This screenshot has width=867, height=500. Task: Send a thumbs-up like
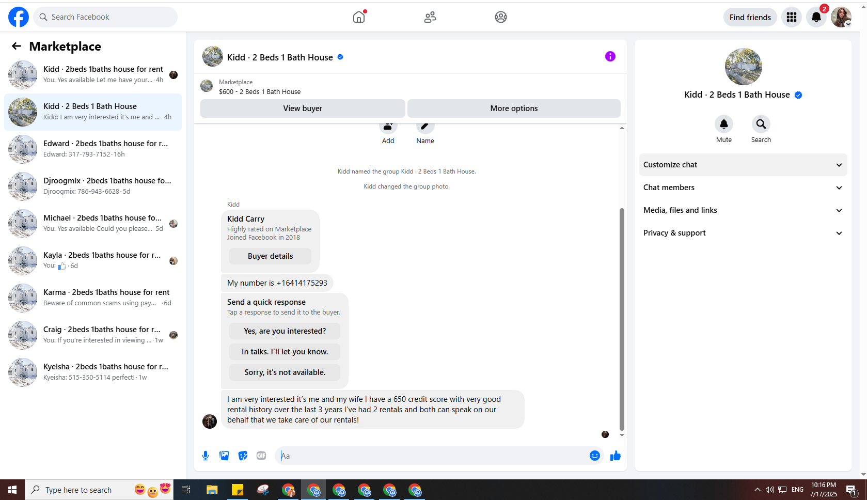616,456
